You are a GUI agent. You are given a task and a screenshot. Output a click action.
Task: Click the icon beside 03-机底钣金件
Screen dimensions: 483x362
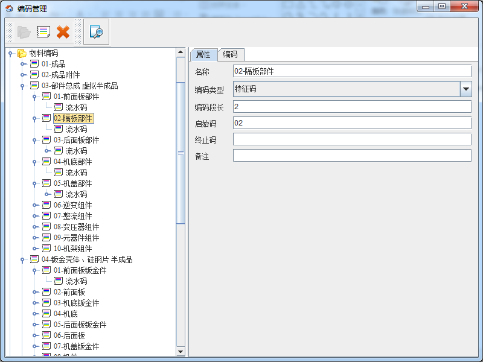pos(46,303)
